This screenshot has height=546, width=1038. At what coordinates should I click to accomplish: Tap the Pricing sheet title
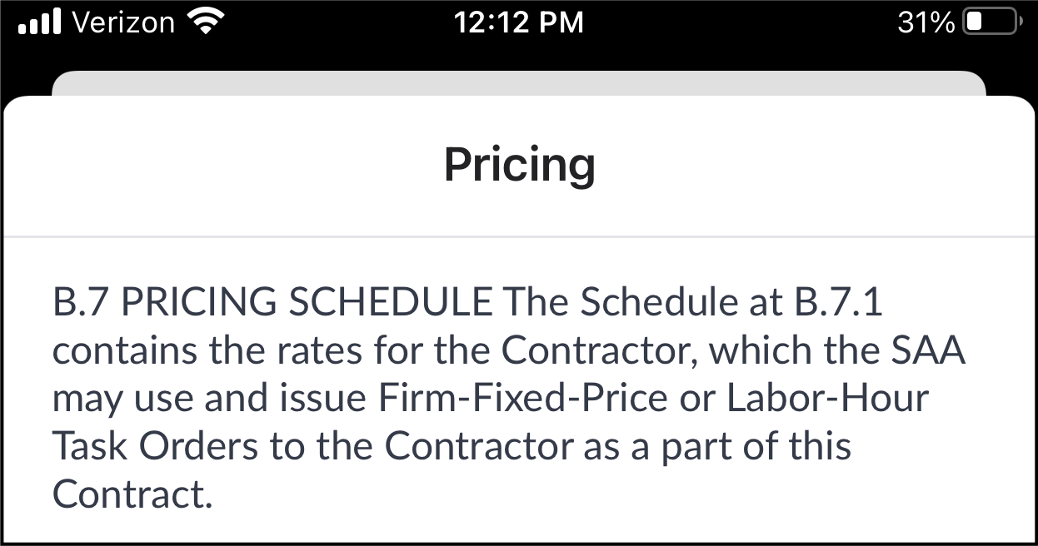point(519,165)
